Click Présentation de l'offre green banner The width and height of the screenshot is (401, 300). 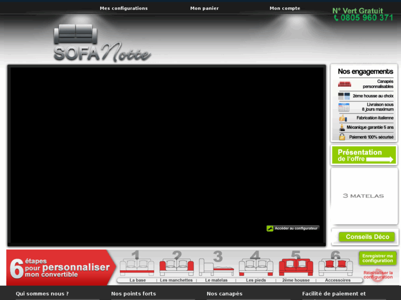pyautogui.click(x=364, y=155)
